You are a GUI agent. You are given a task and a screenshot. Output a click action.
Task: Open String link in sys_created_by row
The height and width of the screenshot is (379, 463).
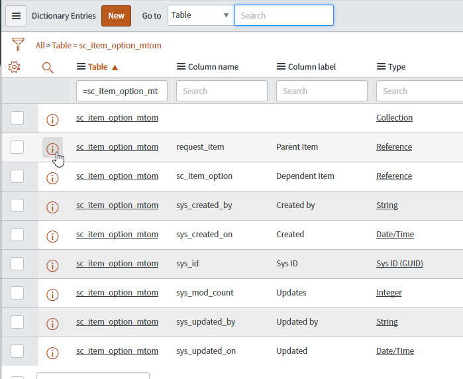[x=387, y=205]
